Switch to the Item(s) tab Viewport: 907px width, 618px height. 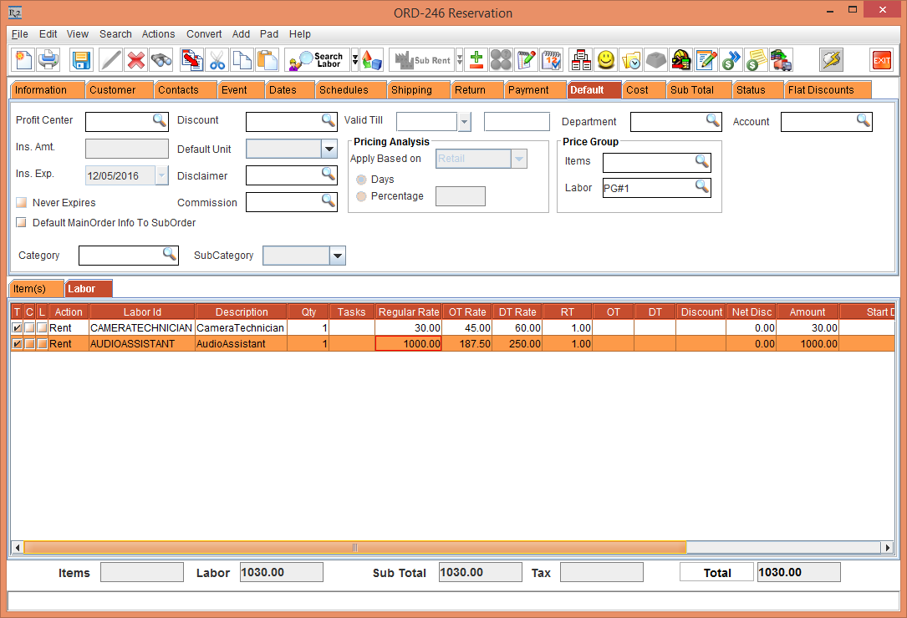[x=35, y=289]
